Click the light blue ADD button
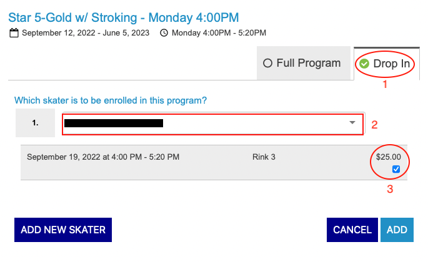 [x=397, y=230]
